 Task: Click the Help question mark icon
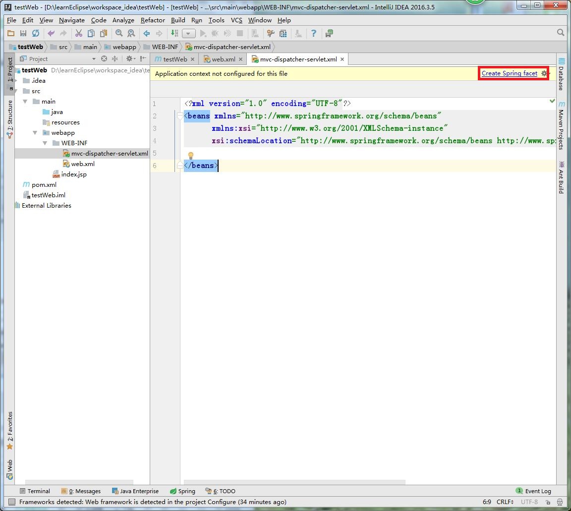click(314, 34)
